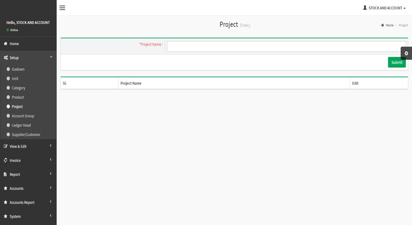Expand the System menu chevron

tap(51, 216)
